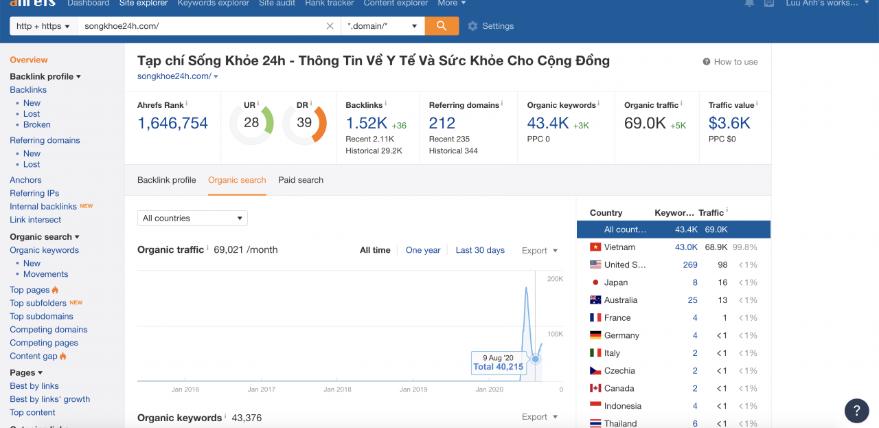Open Export dropdown for Organic keywords

[540, 417]
